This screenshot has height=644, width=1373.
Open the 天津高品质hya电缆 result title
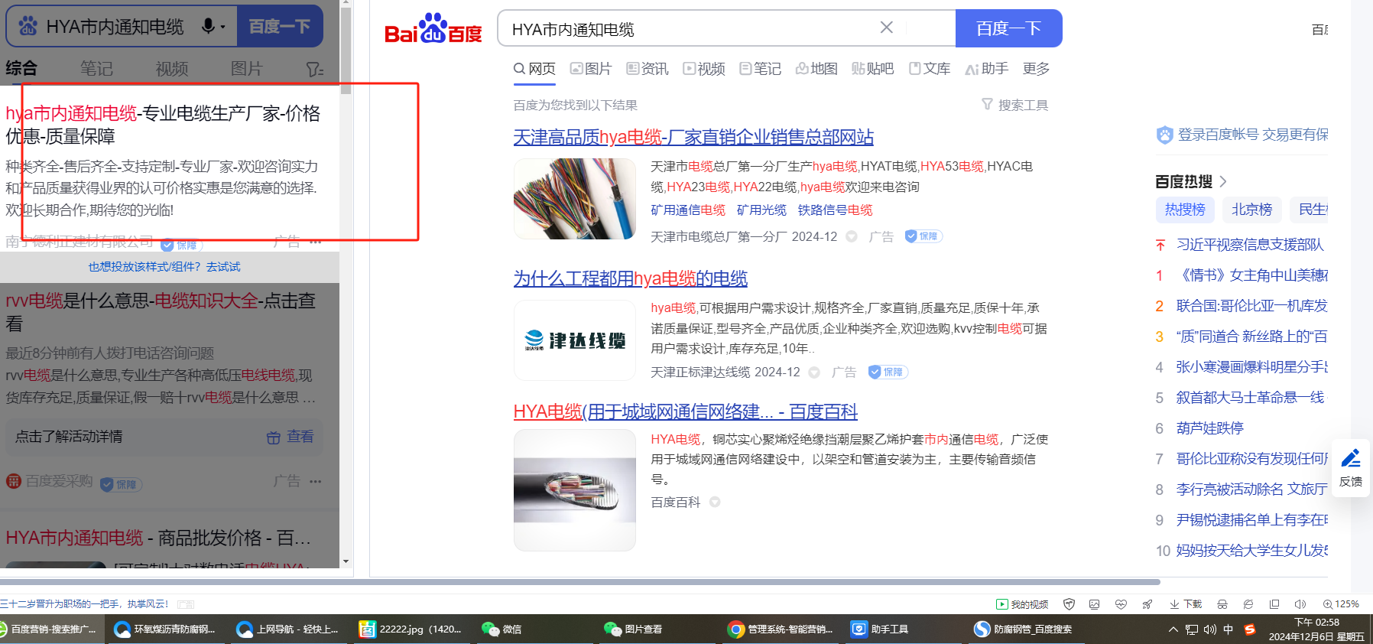tap(693, 137)
